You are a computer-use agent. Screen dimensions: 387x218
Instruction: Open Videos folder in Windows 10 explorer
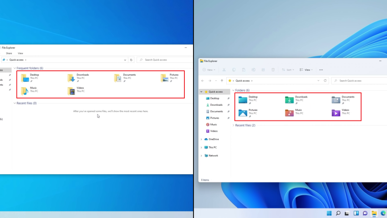pyautogui.click(x=76, y=91)
